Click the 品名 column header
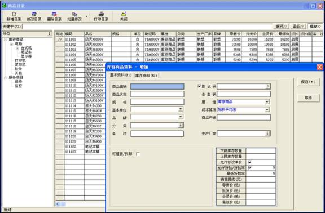Viewport: 325px width, 213px height. [98, 34]
